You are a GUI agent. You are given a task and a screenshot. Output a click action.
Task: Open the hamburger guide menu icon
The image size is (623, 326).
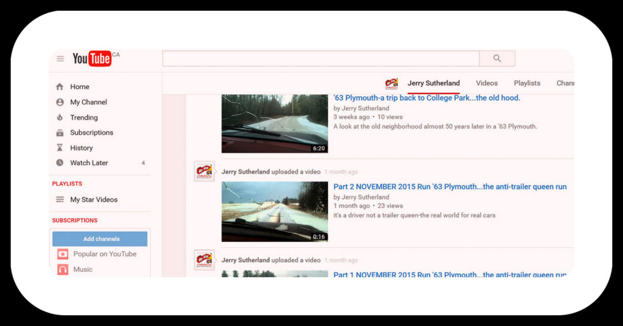[x=60, y=58]
